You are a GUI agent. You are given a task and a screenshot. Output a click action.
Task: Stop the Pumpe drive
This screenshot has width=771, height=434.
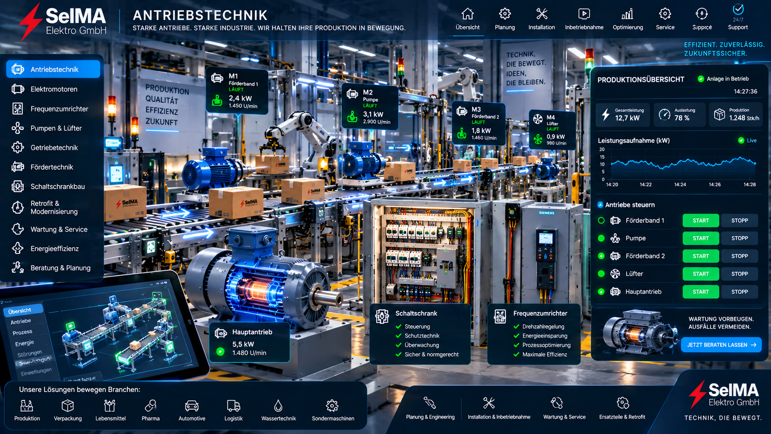click(740, 238)
